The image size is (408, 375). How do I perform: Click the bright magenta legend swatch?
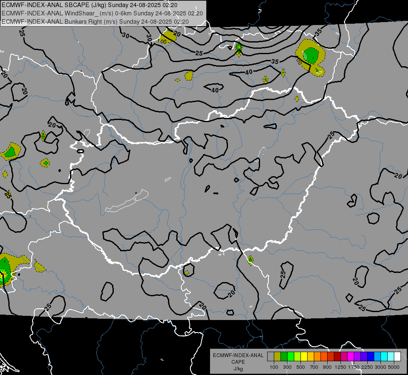351,356
